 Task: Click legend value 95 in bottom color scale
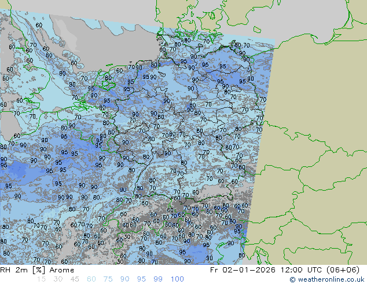pos(141,279)
